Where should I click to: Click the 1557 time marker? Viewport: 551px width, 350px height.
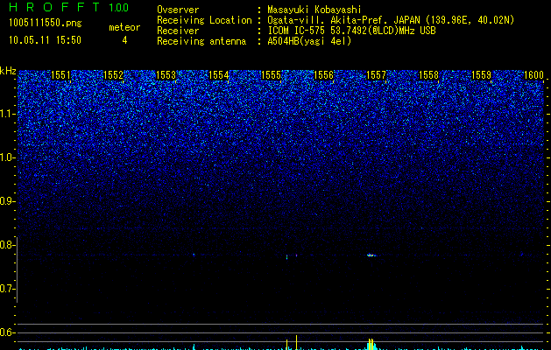coord(376,75)
